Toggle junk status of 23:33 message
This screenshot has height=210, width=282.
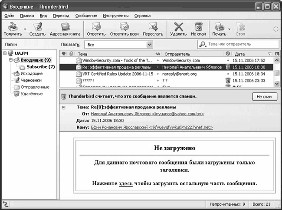coord(228,81)
